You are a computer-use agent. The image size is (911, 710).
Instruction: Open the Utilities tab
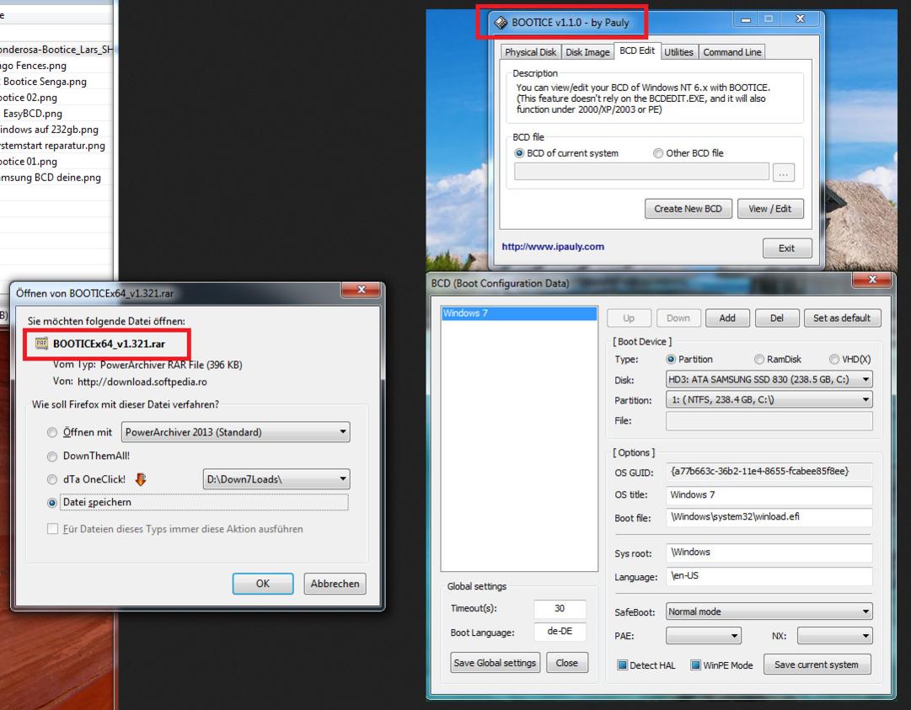[678, 51]
